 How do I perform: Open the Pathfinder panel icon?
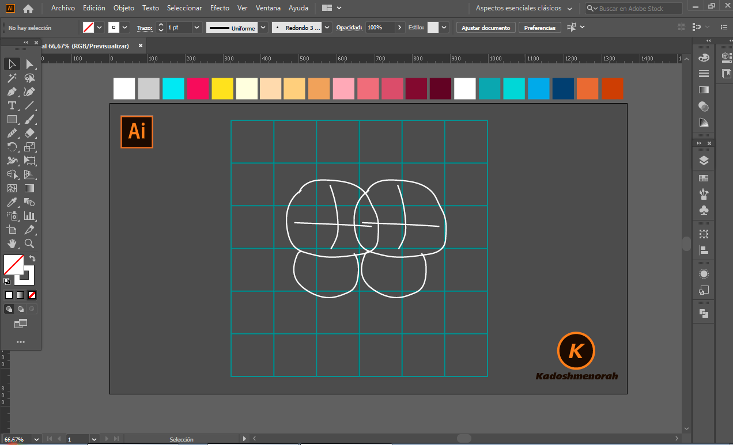click(x=704, y=313)
